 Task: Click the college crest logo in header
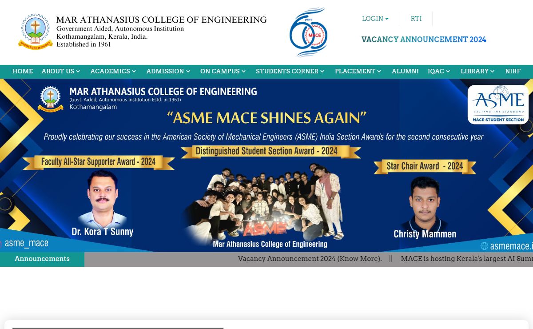[36, 32]
